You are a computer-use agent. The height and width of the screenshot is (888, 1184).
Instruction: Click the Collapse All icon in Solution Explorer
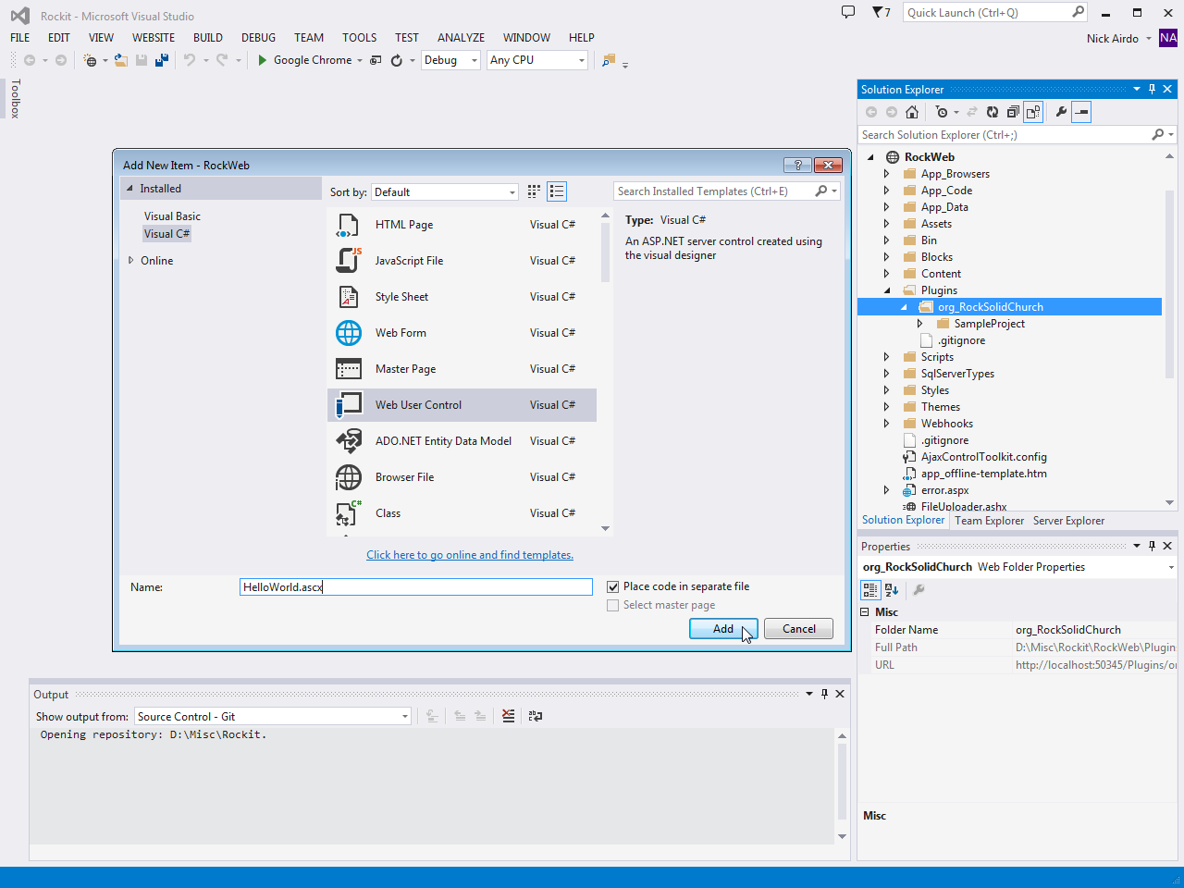tap(1013, 112)
